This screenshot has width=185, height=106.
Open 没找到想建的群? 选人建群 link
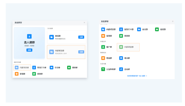point(137,76)
